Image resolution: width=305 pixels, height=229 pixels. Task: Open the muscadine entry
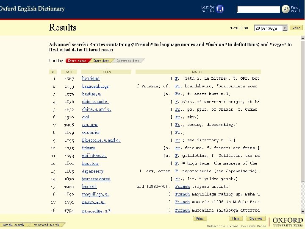96,211
